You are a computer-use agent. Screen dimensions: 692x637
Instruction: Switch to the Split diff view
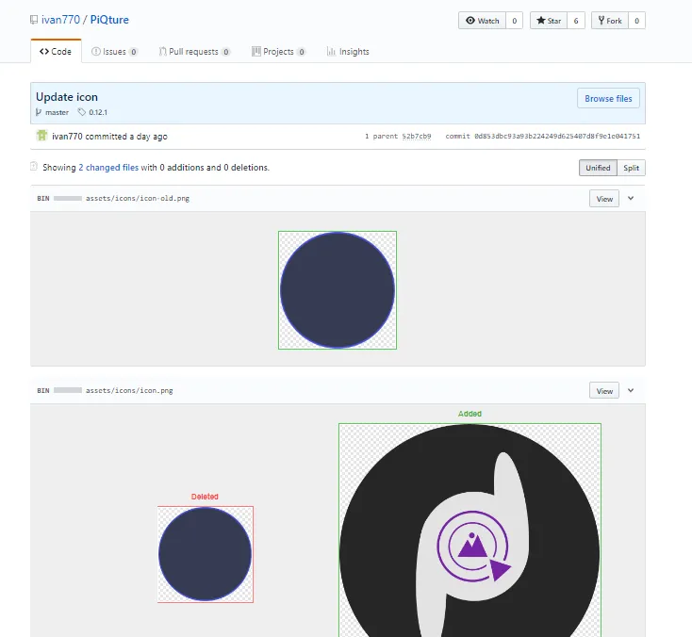click(631, 168)
